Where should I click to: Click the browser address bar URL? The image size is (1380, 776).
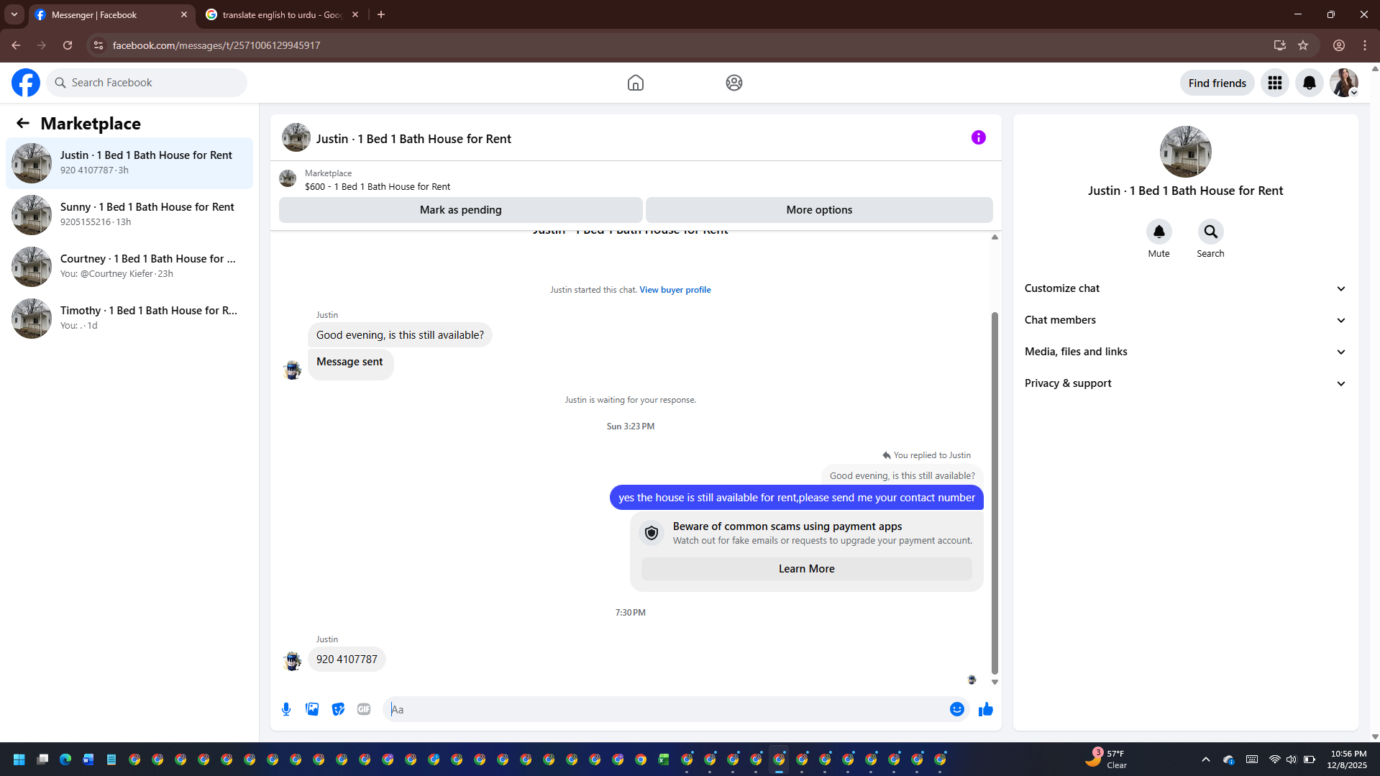tap(216, 45)
